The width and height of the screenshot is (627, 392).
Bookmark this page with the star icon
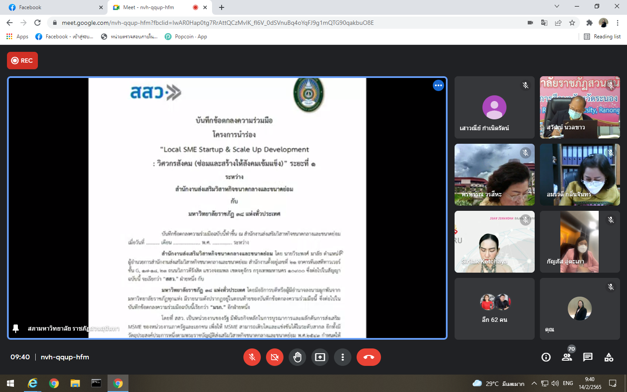coord(572,23)
